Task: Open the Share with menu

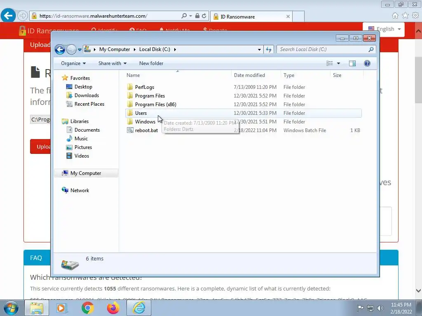Action: coord(112,63)
